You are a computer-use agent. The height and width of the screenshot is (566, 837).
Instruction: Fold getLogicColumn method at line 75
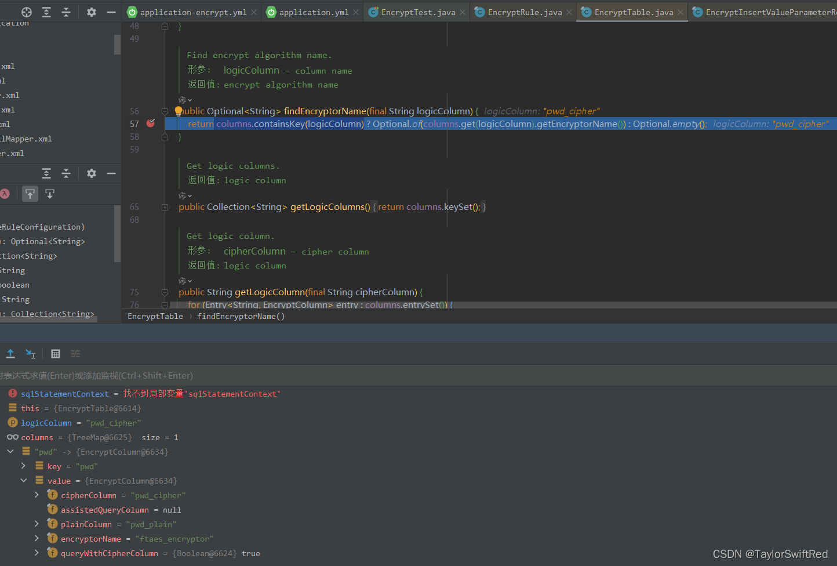pos(165,292)
